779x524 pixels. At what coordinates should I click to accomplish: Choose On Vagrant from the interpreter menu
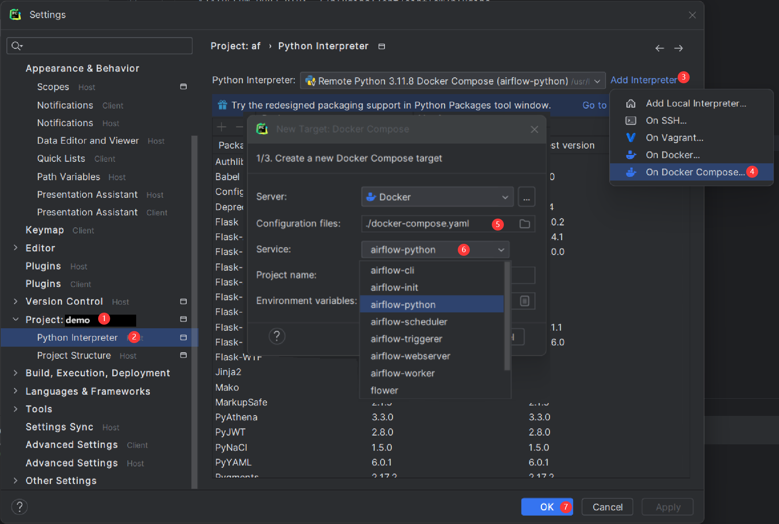674,137
